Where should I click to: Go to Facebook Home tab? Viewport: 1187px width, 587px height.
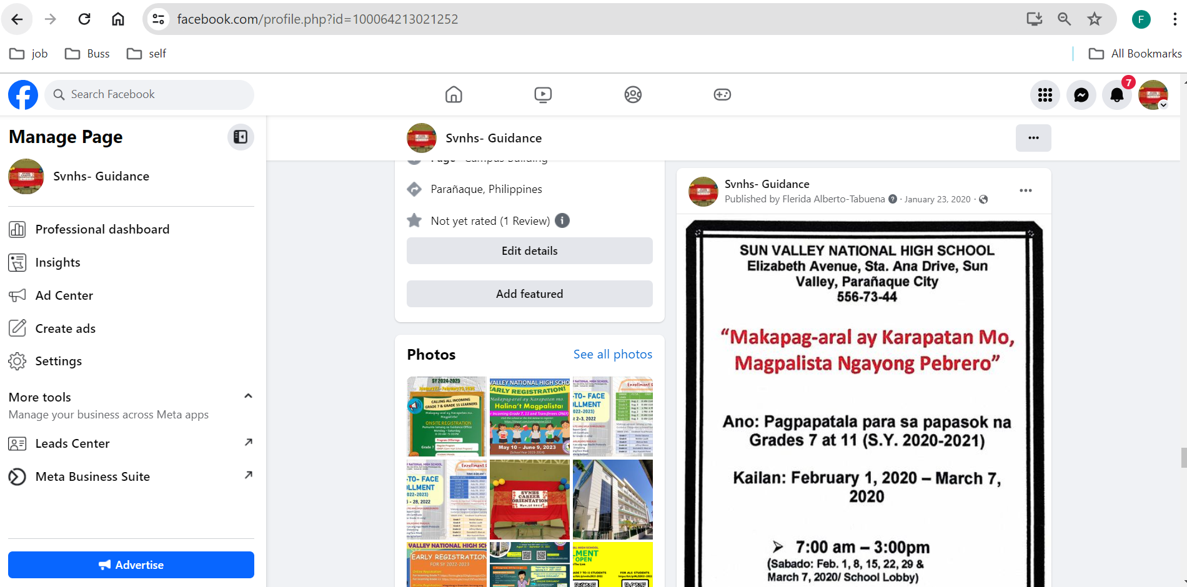coord(454,95)
